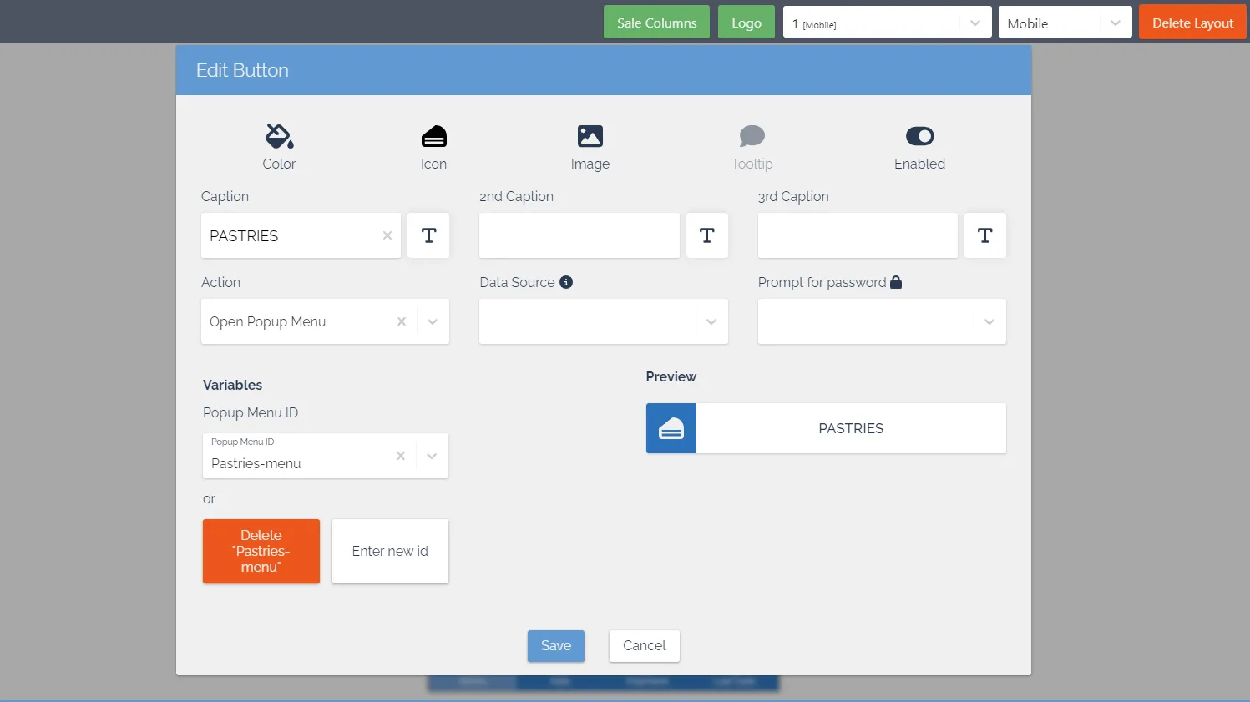Expand the Popup Menu ID dropdown
The width and height of the screenshot is (1250, 702).
(432, 456)
